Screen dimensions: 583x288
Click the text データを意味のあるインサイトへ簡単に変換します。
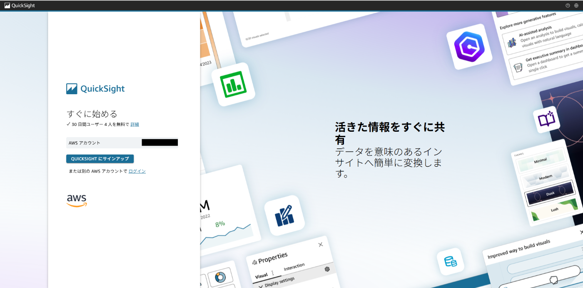click(x=389, y=163)
